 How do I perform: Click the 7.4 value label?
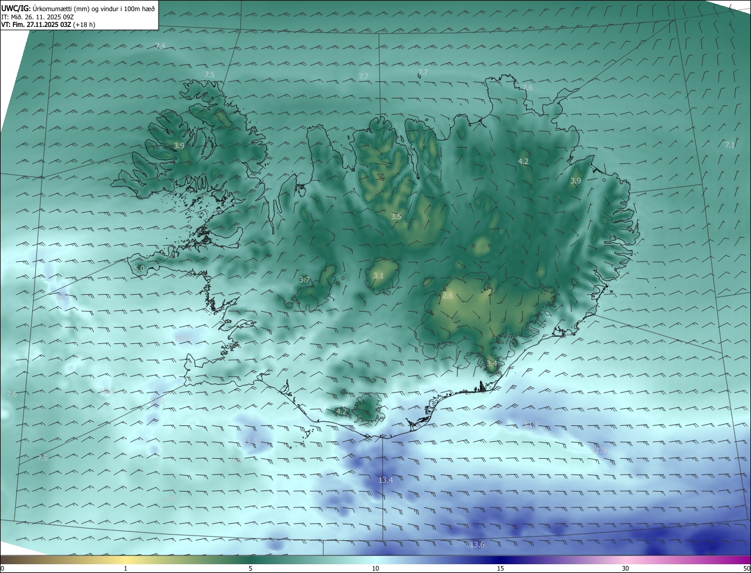(160, 46)
